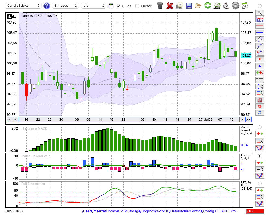The width and height of the screenshot is (268, 215).
Task: Open the 'dia' interval dropdown
Action: (x=94, y=6)
